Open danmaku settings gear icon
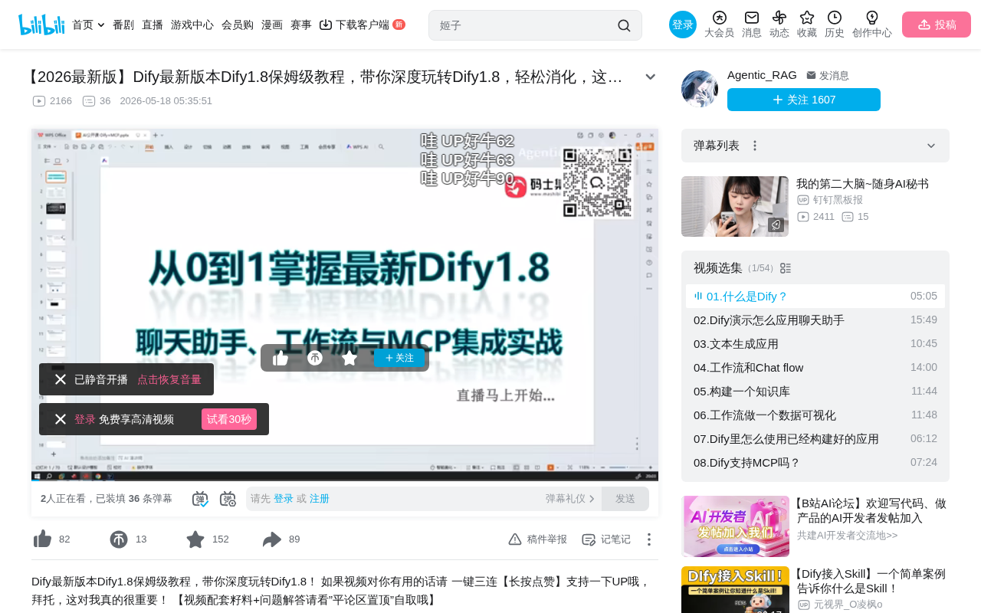 click(228, 499)
